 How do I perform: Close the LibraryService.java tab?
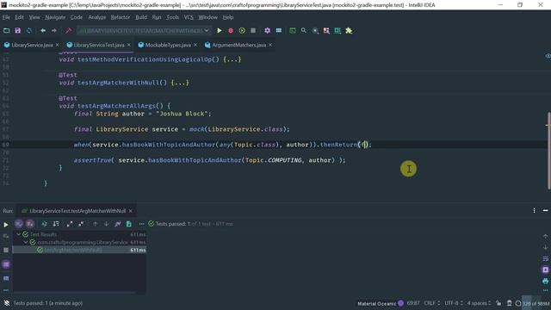tap(58, 45)
